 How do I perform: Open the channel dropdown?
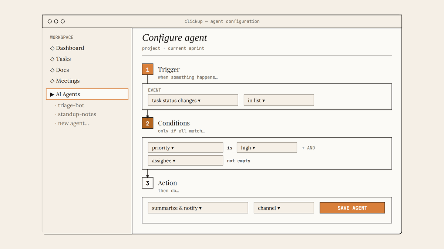coord(284,208)
